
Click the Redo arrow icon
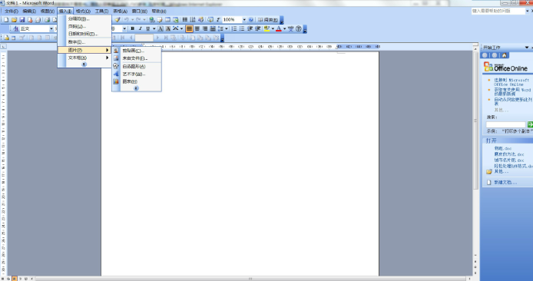(x=138, y=20)
